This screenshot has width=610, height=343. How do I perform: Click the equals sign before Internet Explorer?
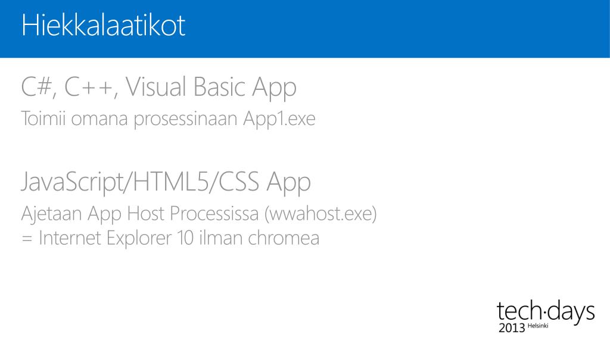(x=27, y=238)
